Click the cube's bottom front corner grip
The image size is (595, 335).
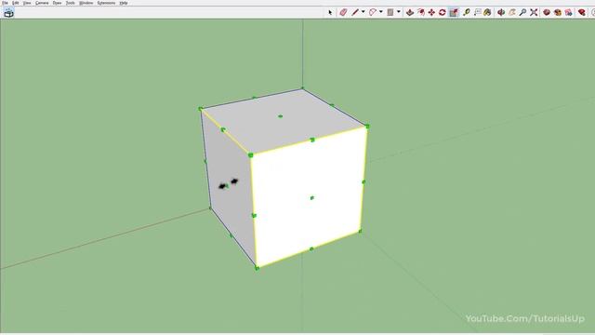(x=257, y=268)
